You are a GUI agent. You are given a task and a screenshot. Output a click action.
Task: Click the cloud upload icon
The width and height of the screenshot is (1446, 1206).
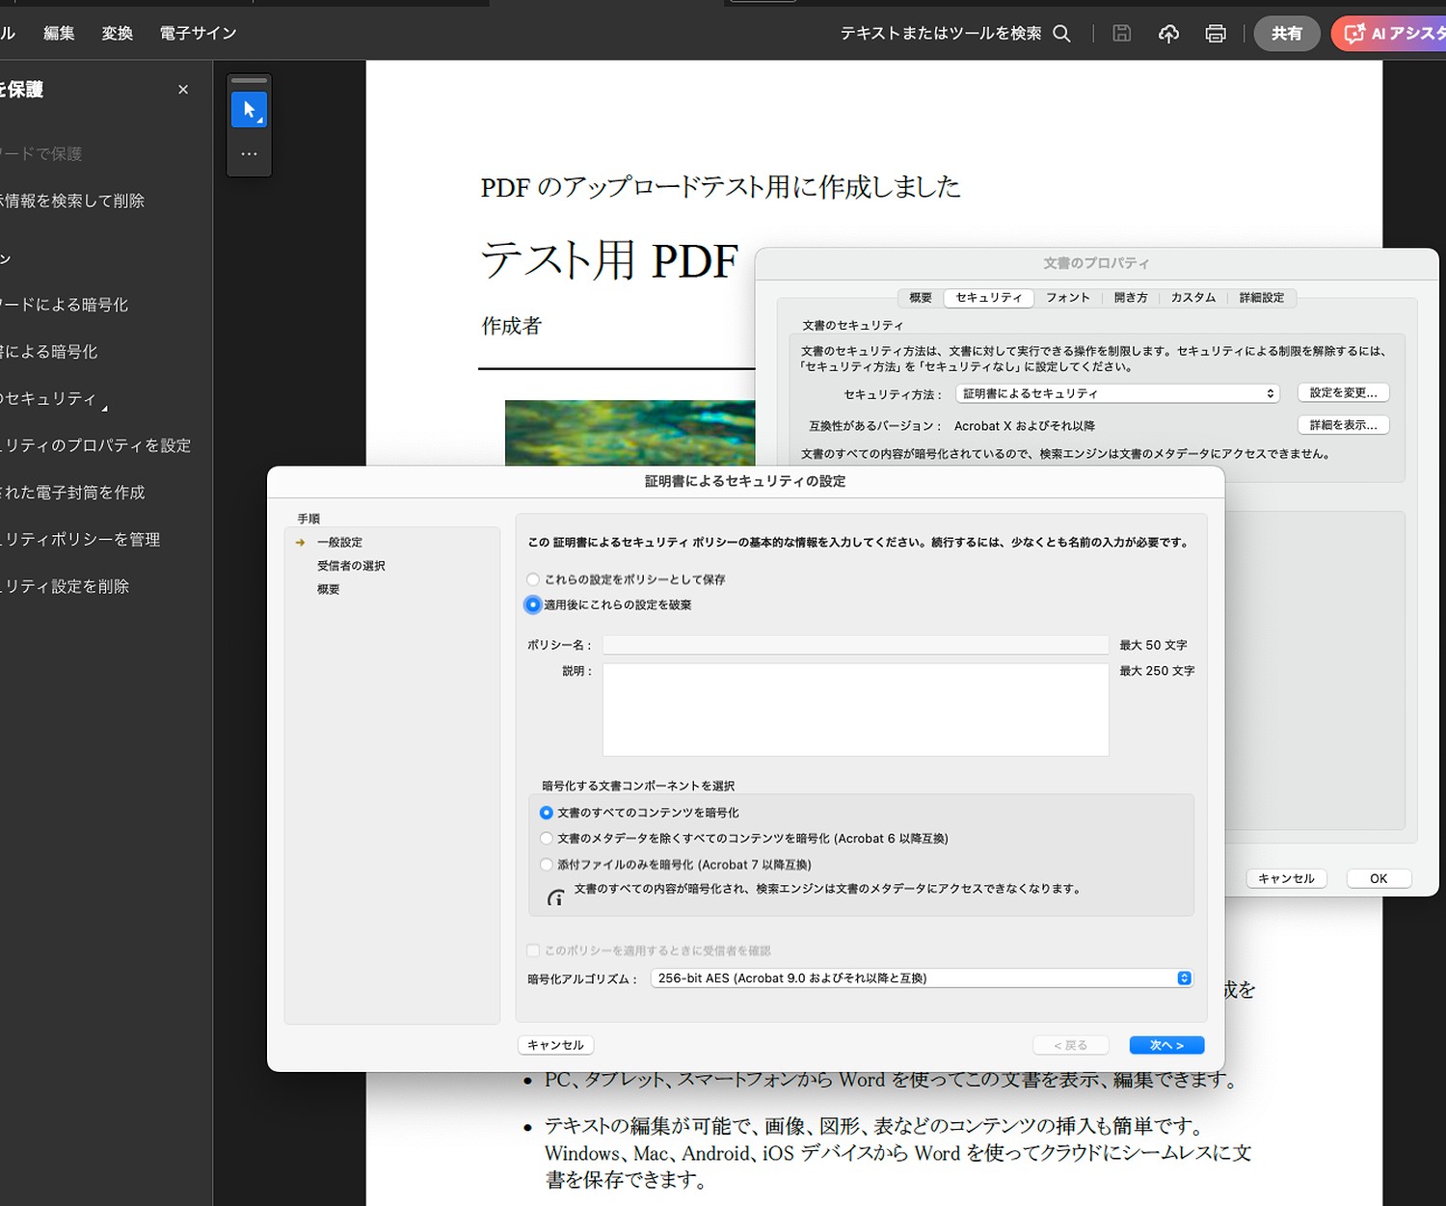tap(1168, 34)
